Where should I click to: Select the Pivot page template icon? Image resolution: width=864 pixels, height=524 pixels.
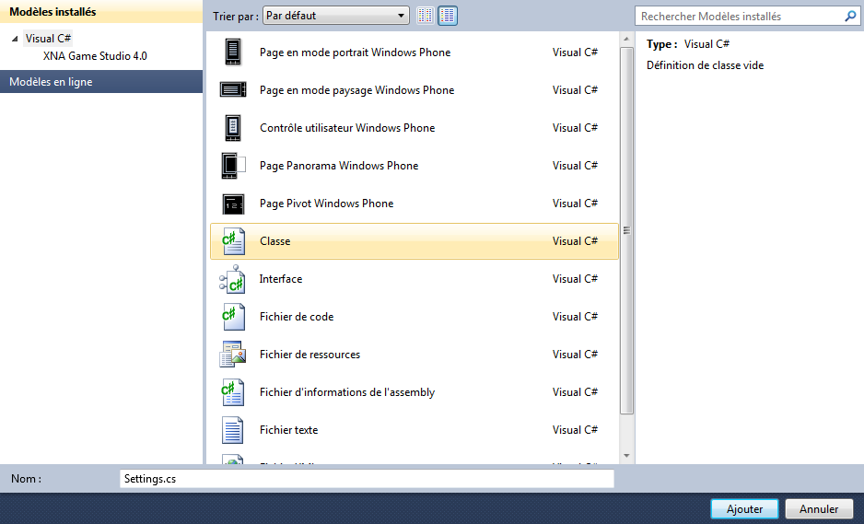click(x=233, y=204)
